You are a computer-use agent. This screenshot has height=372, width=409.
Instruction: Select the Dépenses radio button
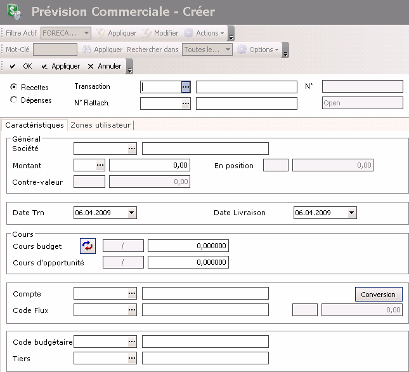[14, 100]
